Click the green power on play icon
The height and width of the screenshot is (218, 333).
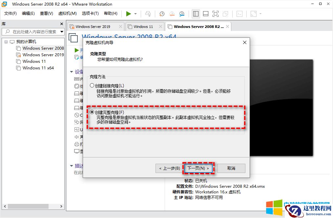coord(129,14)
